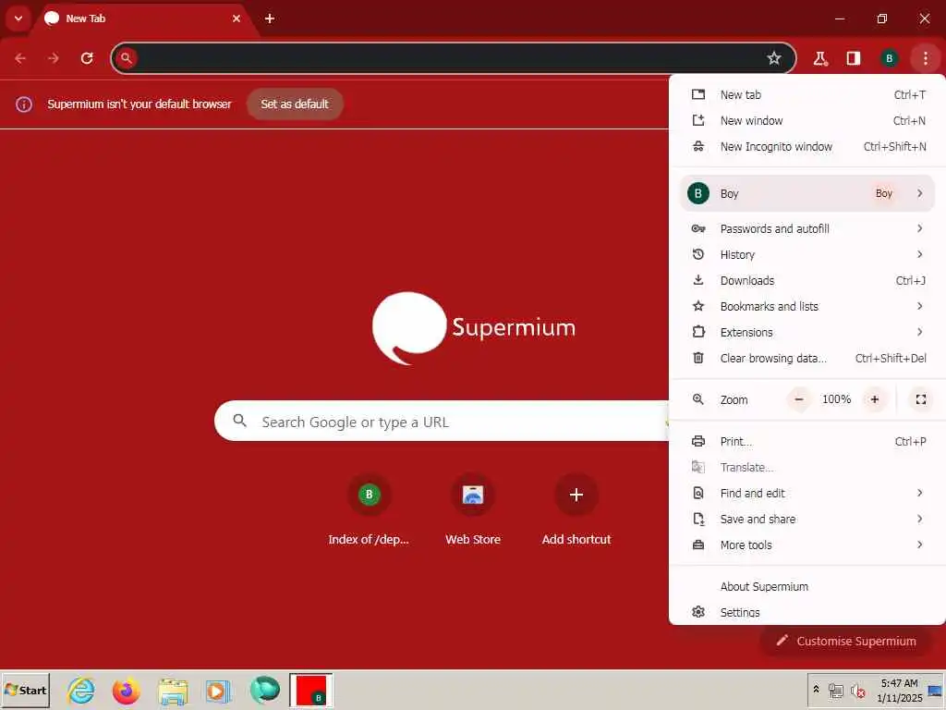The width and height of the screenshot is (946, 710).
Task: Expand More tools submenu
Action: point(807,545)
